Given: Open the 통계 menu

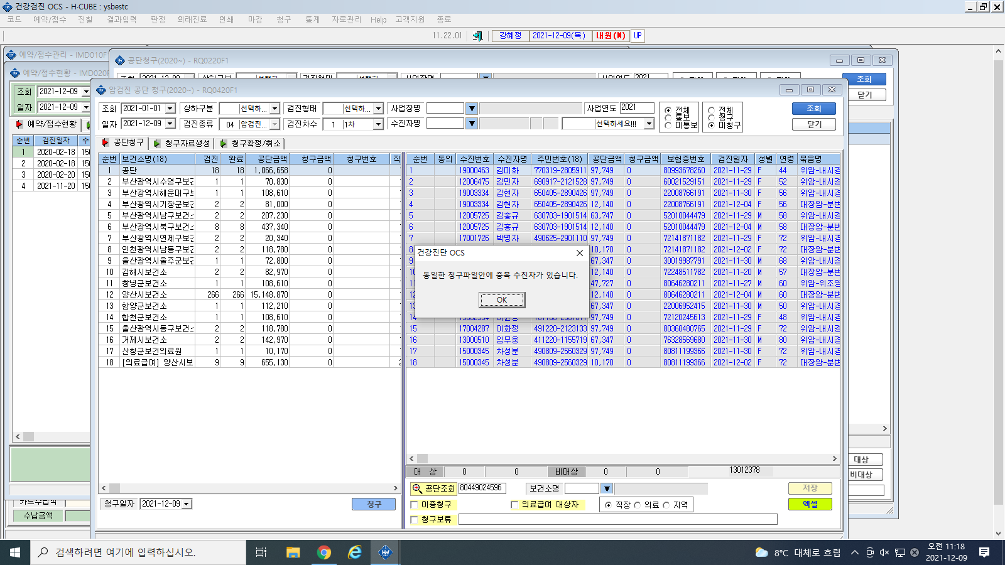Looking at the screenshot, I should (312, 19).
